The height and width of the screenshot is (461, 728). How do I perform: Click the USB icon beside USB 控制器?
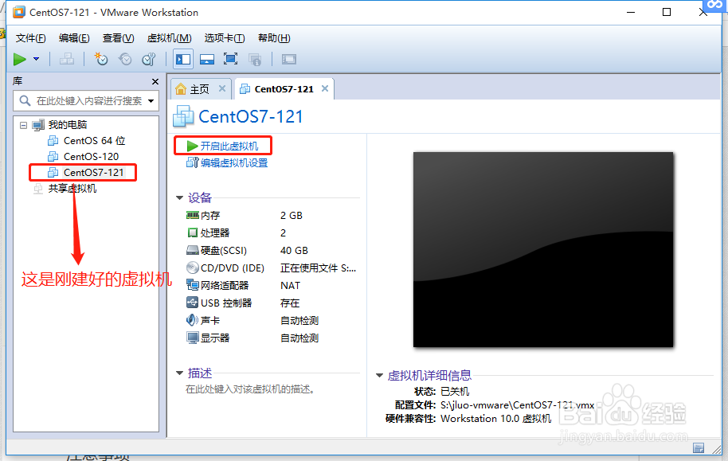pos(192,303)
